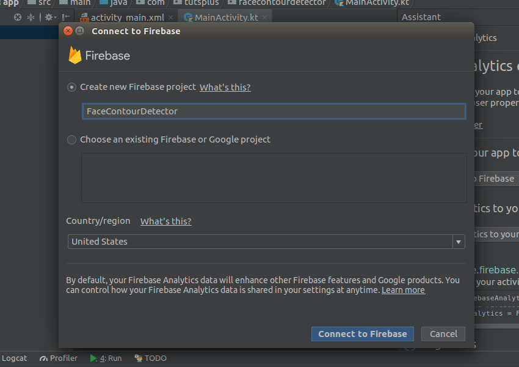Open the TODO panel
The image size is (519, 367).
[150, 358]
